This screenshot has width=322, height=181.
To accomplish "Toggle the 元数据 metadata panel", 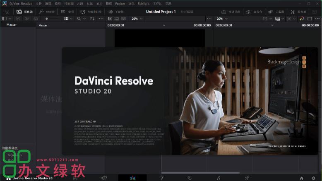I will coord(276,12).
